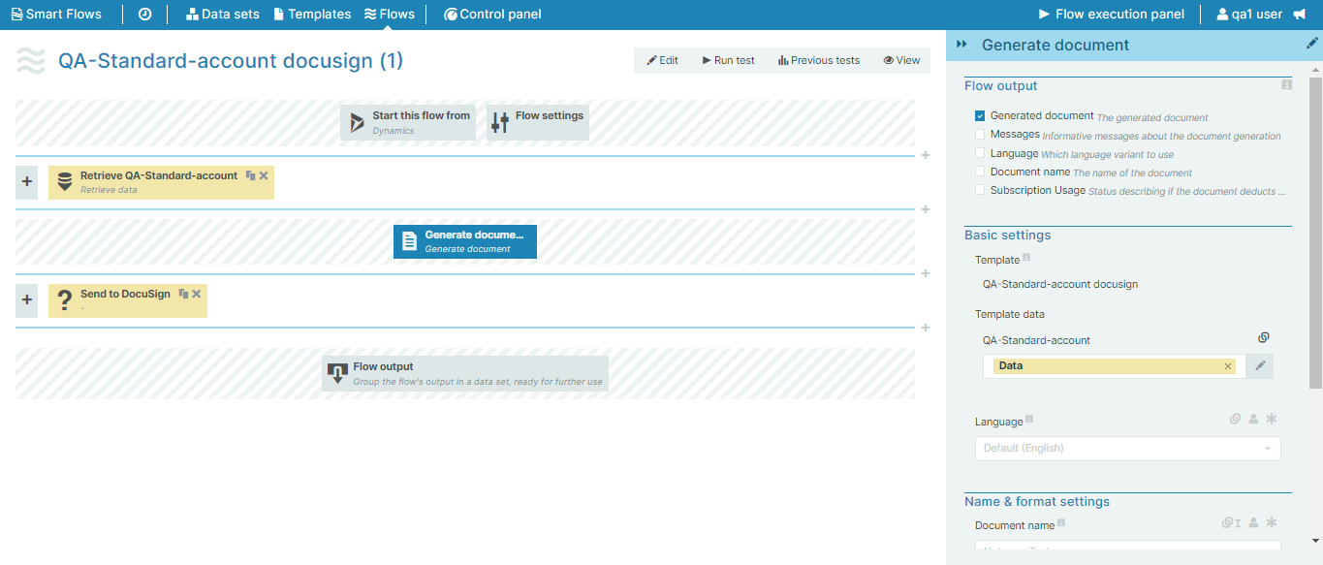Click the Data template data field
1323x565 pixels.
click(1115, 366)
